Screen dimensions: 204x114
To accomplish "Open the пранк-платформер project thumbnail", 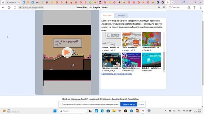I will pos(111,60).
